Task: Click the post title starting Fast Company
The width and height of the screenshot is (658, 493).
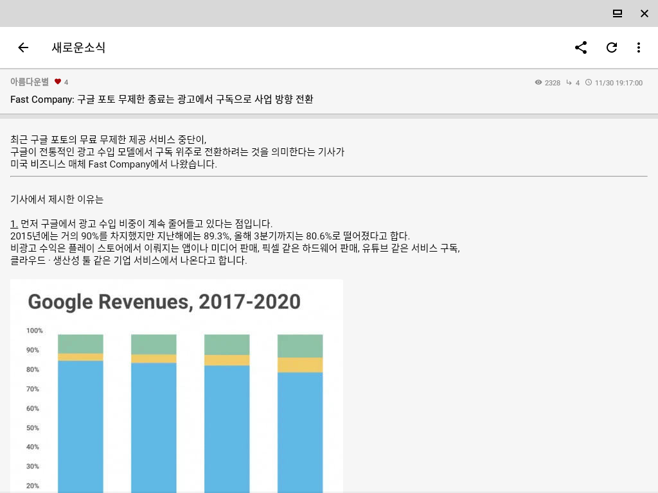Action: (161, 99)
